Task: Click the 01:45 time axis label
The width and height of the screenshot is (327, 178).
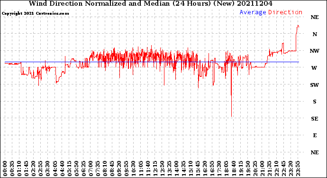Action: click(26, 169)
